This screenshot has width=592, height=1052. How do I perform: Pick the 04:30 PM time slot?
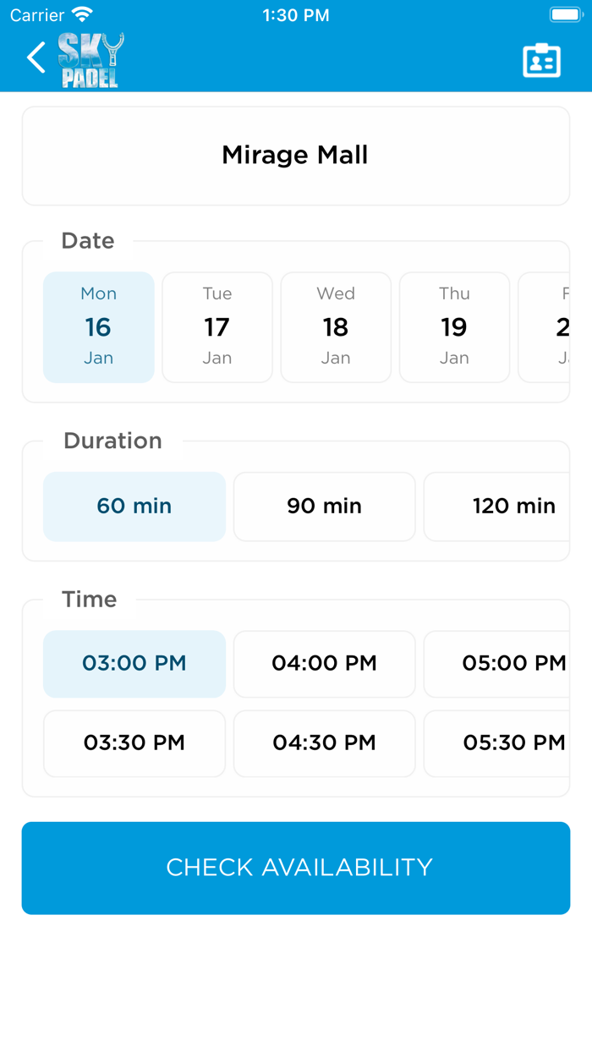pos(324,743)
